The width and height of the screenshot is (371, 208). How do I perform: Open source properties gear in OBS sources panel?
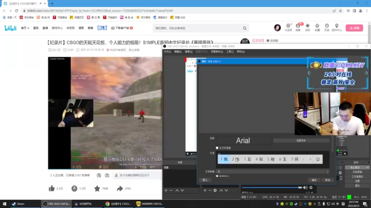point(215,190)
